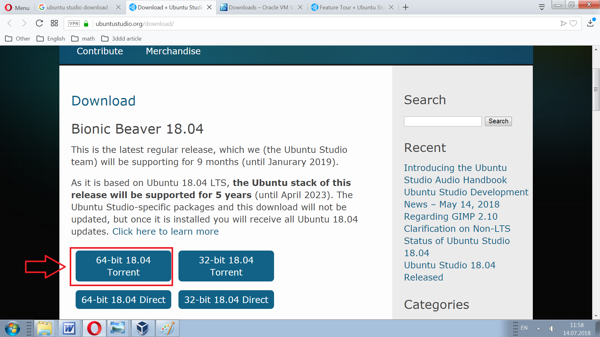Open 'Ubuntu Studio Development News – May 14'

(x=466, y=198)
